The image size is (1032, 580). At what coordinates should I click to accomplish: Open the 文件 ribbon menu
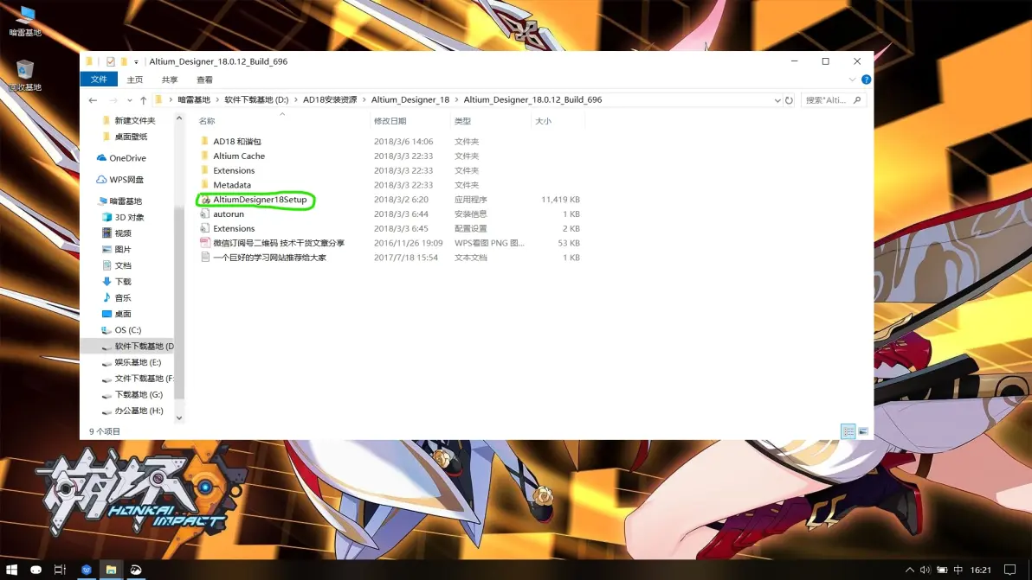coord(99,80)
